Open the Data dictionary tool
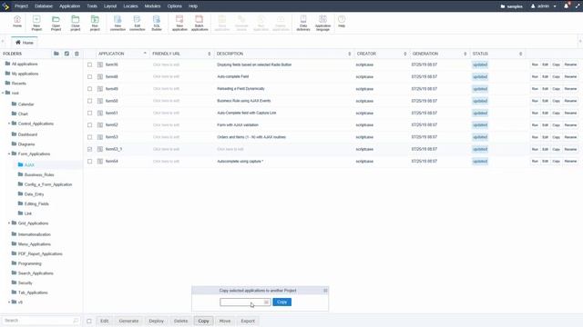Viewport: 583px width, 327px height. click(303, 23)
